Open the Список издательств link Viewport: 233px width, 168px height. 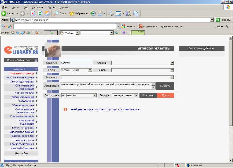pyautogui.click(x=22, y=82)
